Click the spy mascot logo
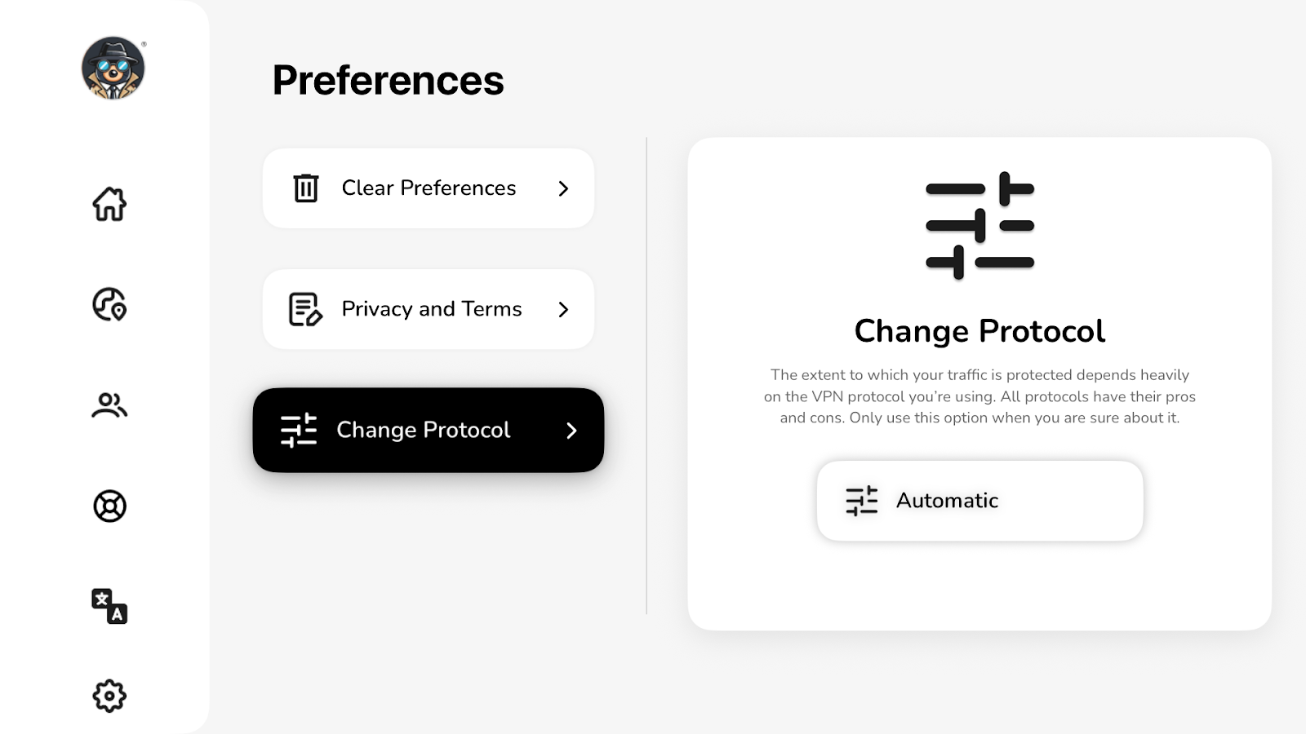Screen dimensions: 1306x734 (x=113, y=69)
